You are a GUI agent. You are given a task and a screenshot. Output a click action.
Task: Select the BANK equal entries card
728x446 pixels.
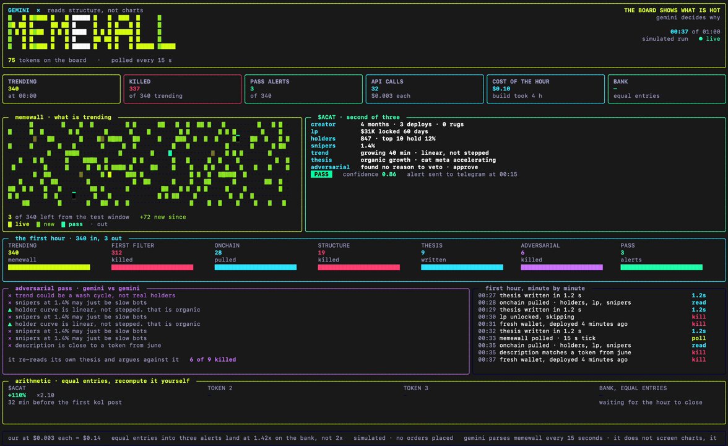tap(667, 89)
